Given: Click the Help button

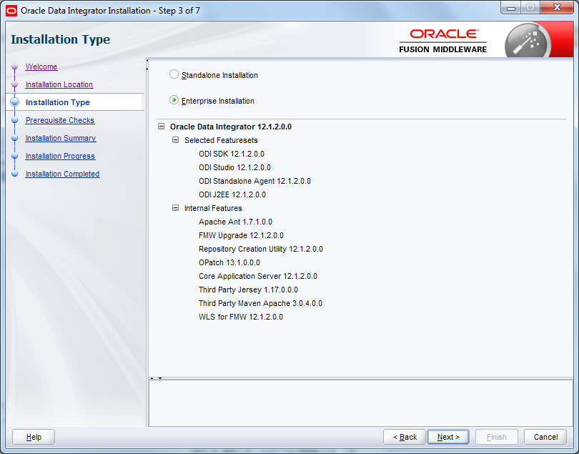Looking at the screenshot, I should [34, 437].
